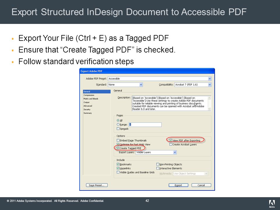Screen dimensions: 280x210
Task: Open the Export Layers Visible Layers dropdown
Action: (156, 152)
